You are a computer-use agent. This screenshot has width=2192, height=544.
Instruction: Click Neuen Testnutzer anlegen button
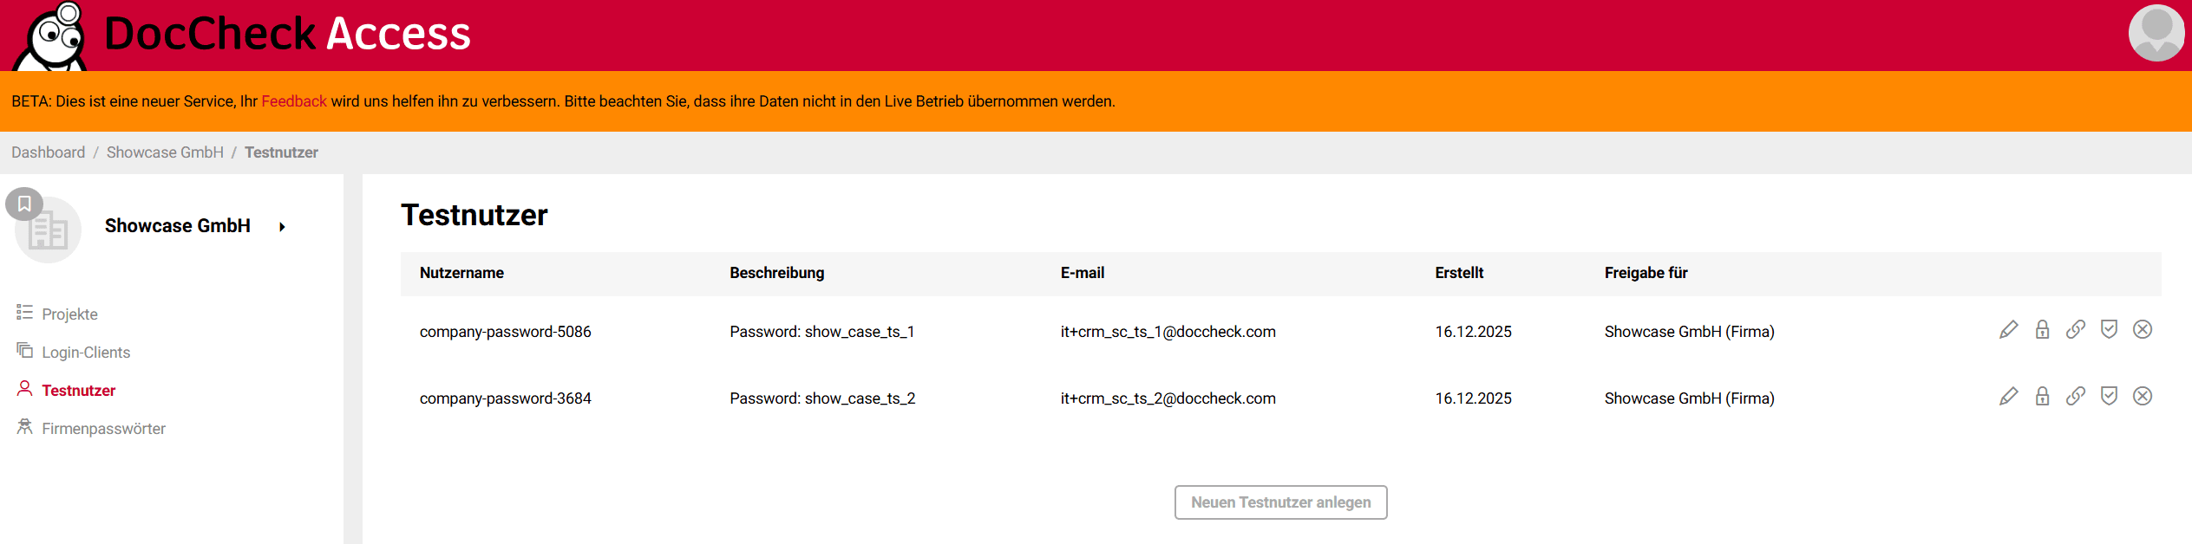(1280, 502)
